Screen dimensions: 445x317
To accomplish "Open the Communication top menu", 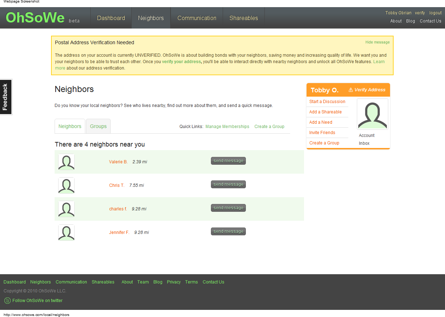I will click(x=197, y=18).
